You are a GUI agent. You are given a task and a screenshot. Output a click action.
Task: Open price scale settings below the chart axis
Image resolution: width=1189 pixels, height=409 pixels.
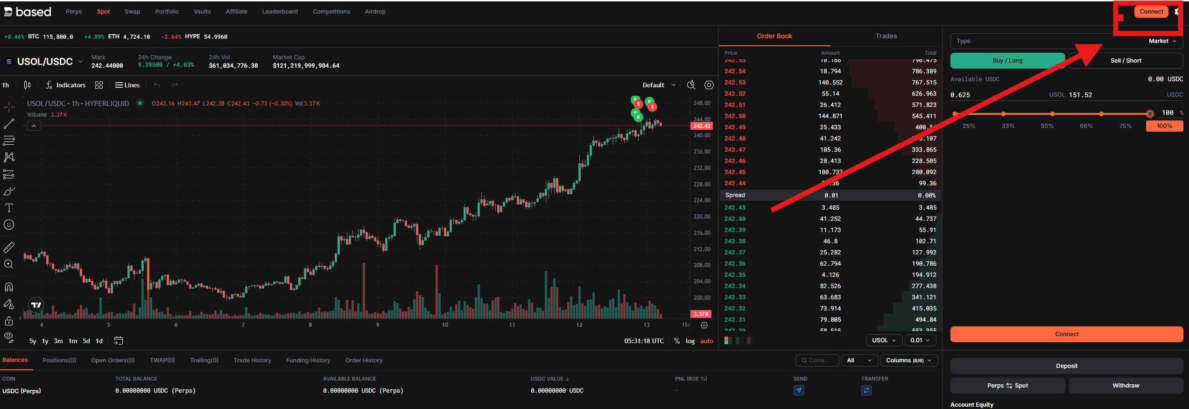tap(704, 325)
